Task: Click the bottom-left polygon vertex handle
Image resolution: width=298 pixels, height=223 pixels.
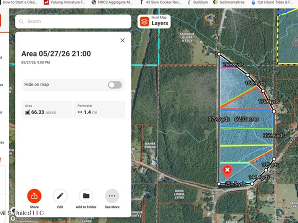Action: pos(218,184)
